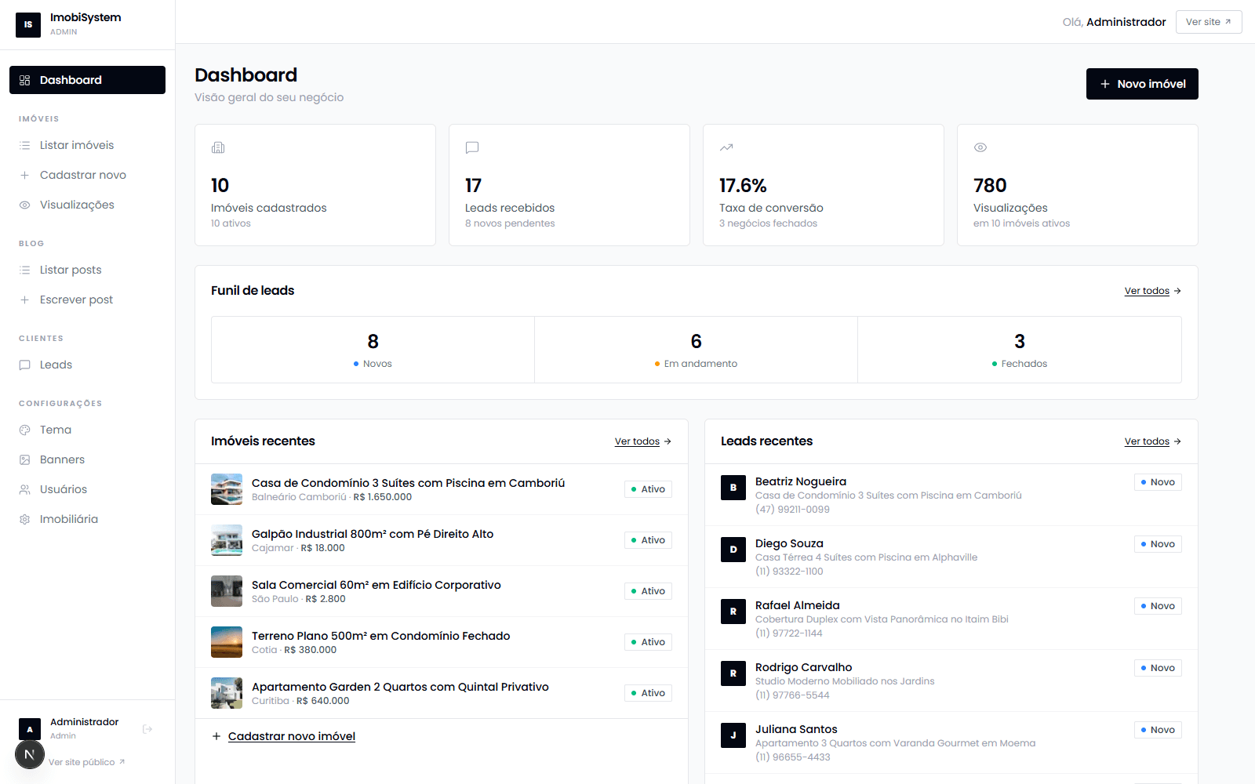The image size is (1255, 784).
Task: Open Usuários in sidebar
Action: (x=87, y=489)
